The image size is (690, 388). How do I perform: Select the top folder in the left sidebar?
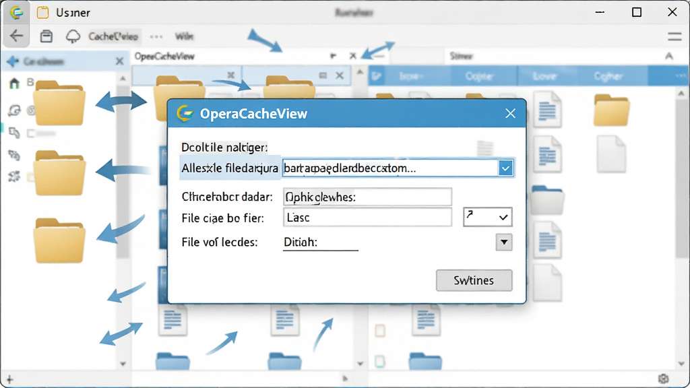point(59,103)
